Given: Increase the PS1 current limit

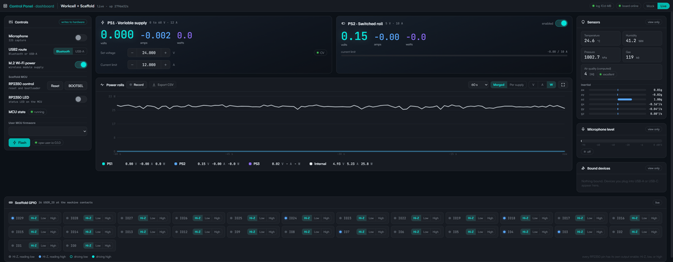Looking at the screenshot, I should 165,64.
